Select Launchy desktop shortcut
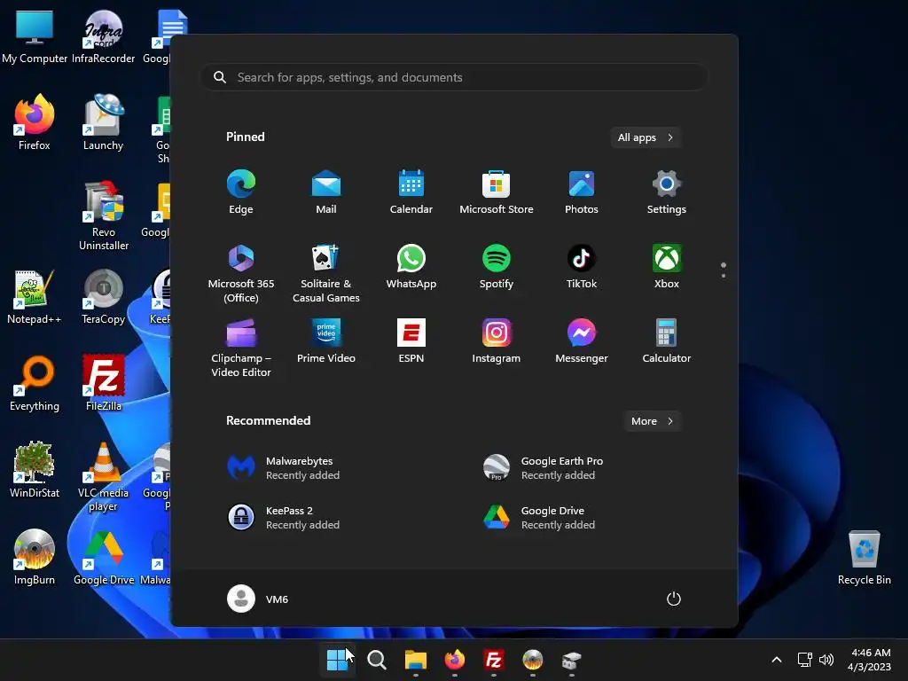This screenshot has width=908, height=681. click(103, 122)
